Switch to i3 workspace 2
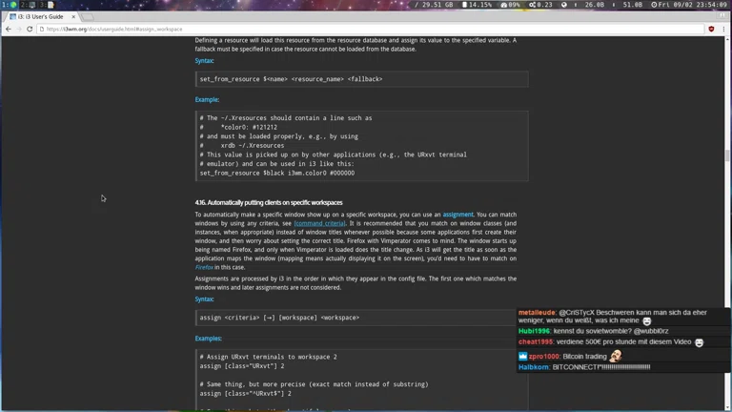The width and height of the screenshot is (732, 412). point(28,5)
